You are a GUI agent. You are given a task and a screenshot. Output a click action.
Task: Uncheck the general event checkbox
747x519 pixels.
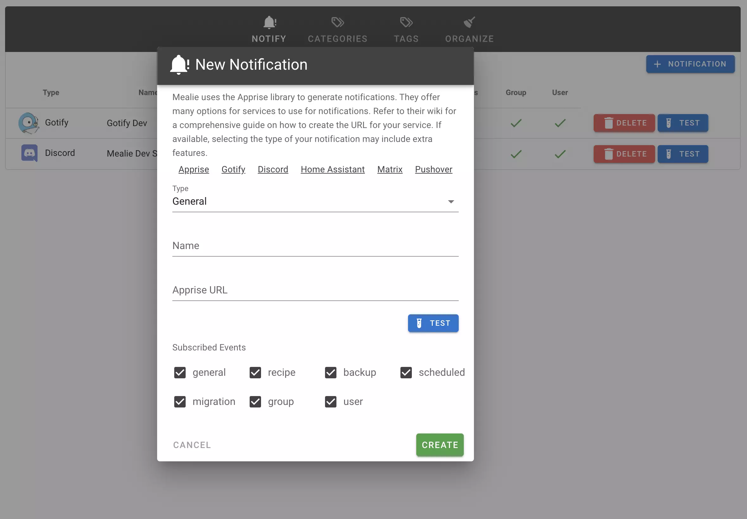pos(180,372)
